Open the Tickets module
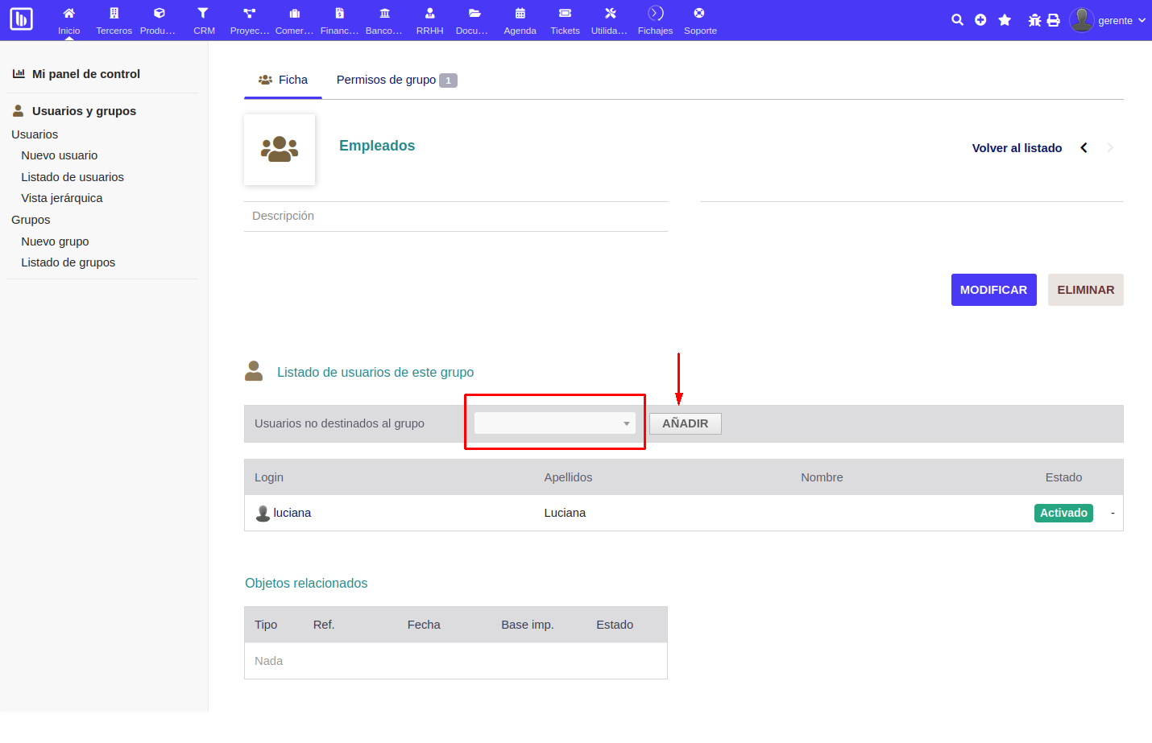 click(x=565, y=21)
